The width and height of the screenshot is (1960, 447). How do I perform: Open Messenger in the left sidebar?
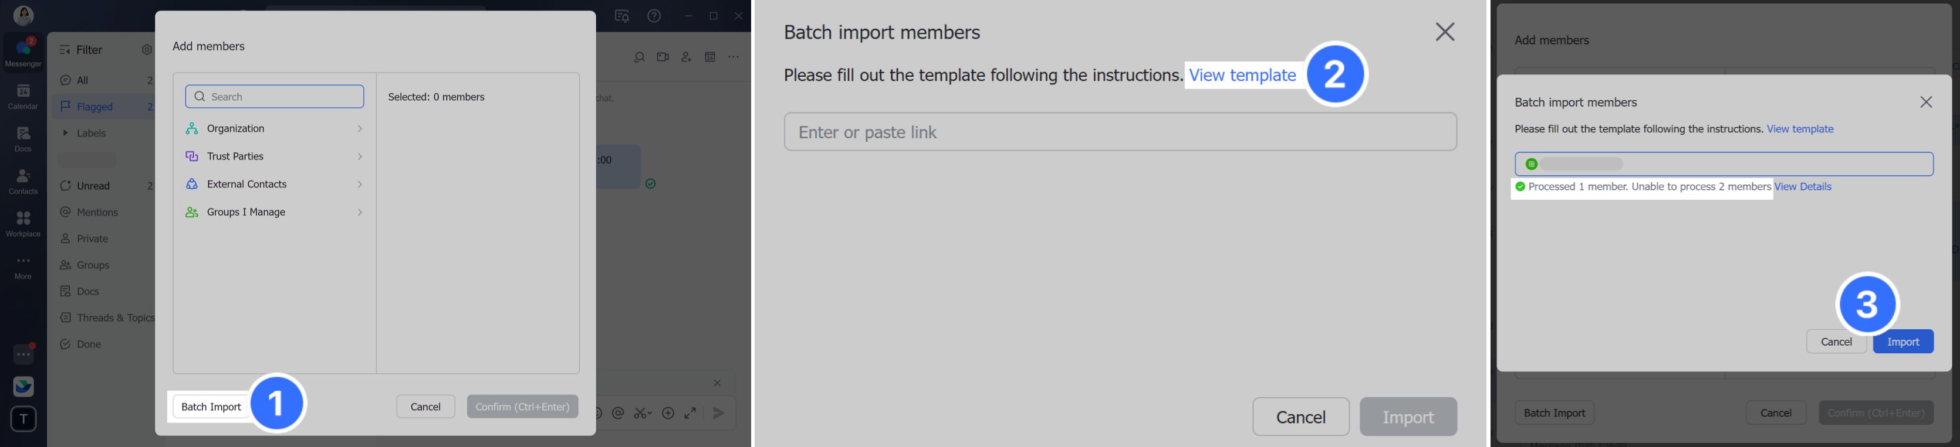(23, 53)
